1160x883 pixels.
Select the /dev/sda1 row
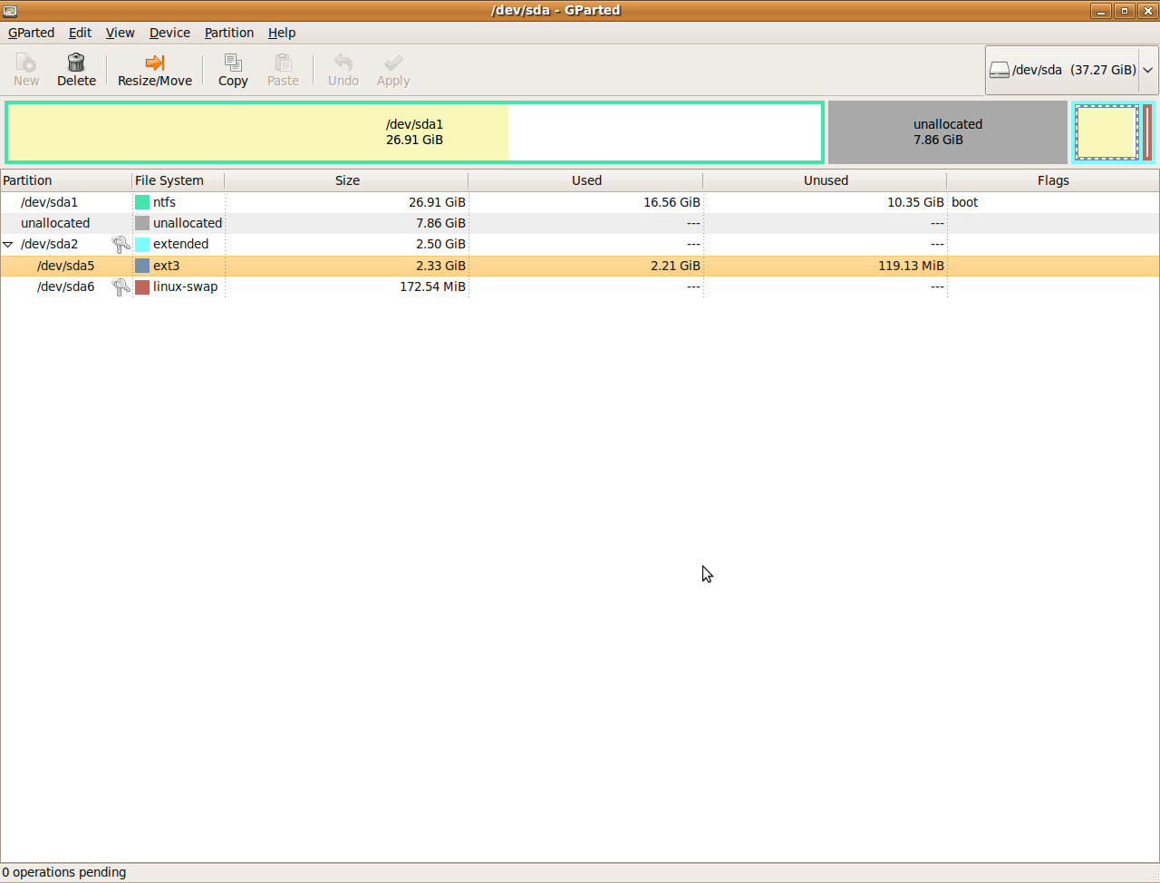tap(580, 202)
